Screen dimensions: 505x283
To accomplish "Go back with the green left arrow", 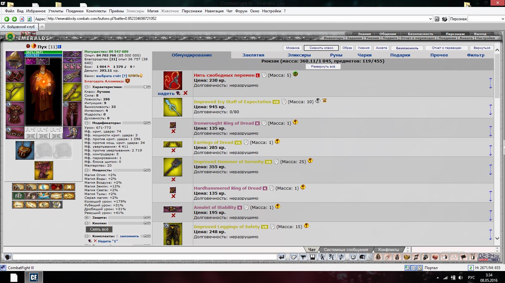I will pos(7,19).
